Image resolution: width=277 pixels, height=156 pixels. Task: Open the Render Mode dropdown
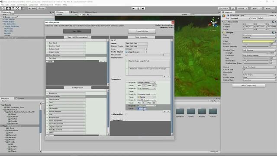click(x=259, y=78)
